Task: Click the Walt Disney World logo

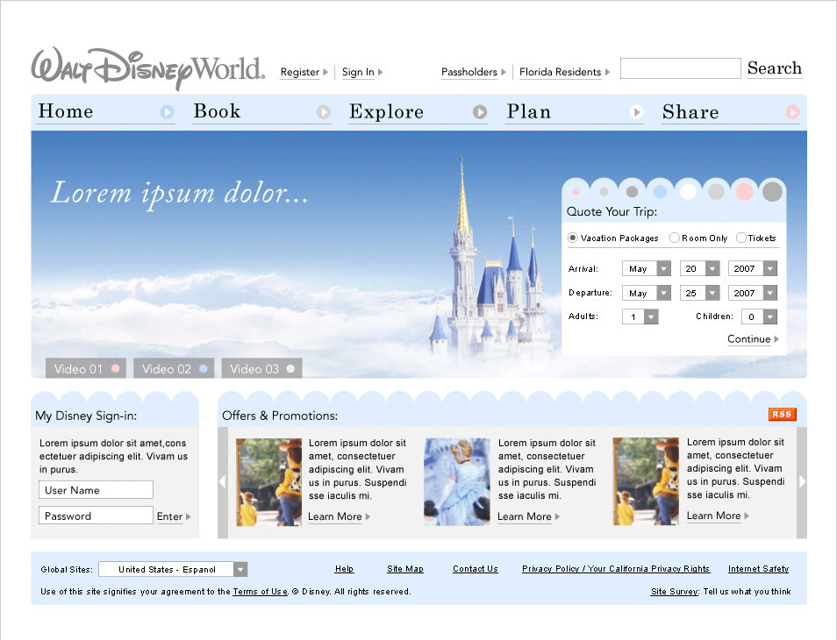Action: pos(148,68)
